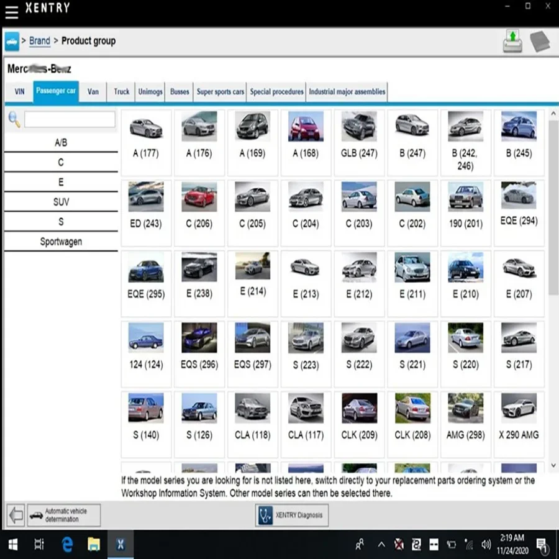Screen dimensions: 559x559
Task: Launch Internet Explorer from taskbar
Action: pos(67,544)
